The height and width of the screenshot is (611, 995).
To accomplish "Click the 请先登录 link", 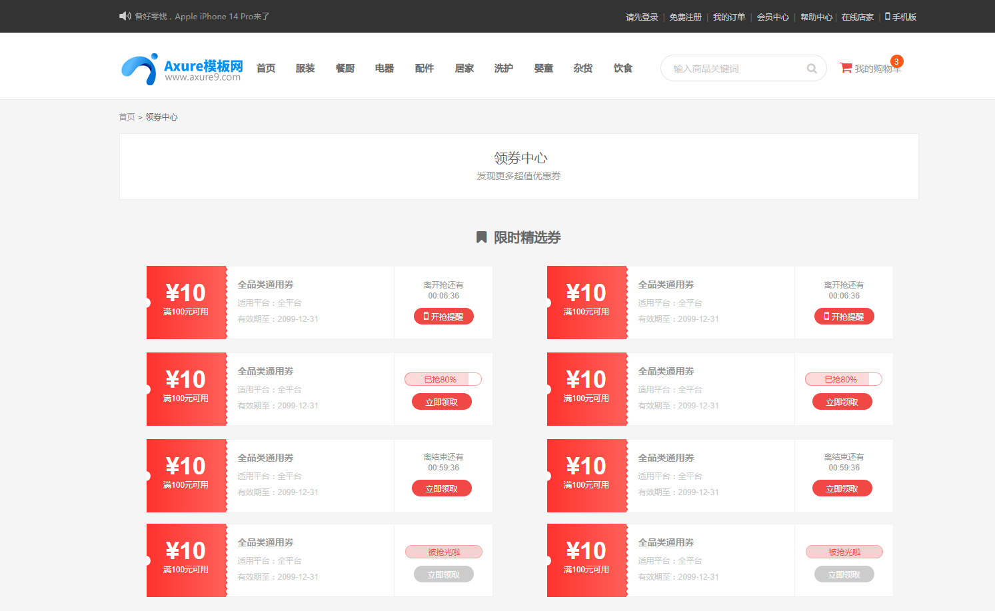I will pyautogui.click(x=642, y=17).
